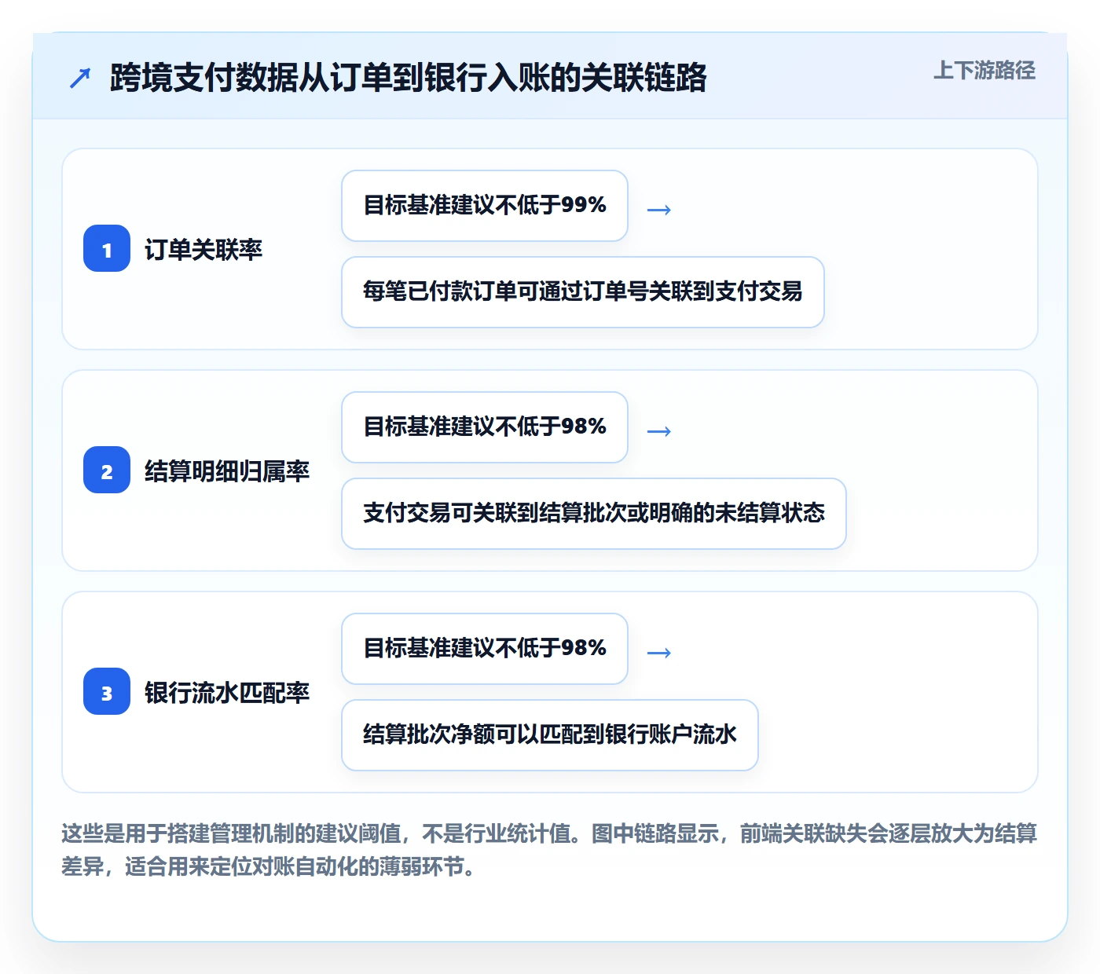Select the number 3 badge for 银行流水匹配率

(107, 691)
